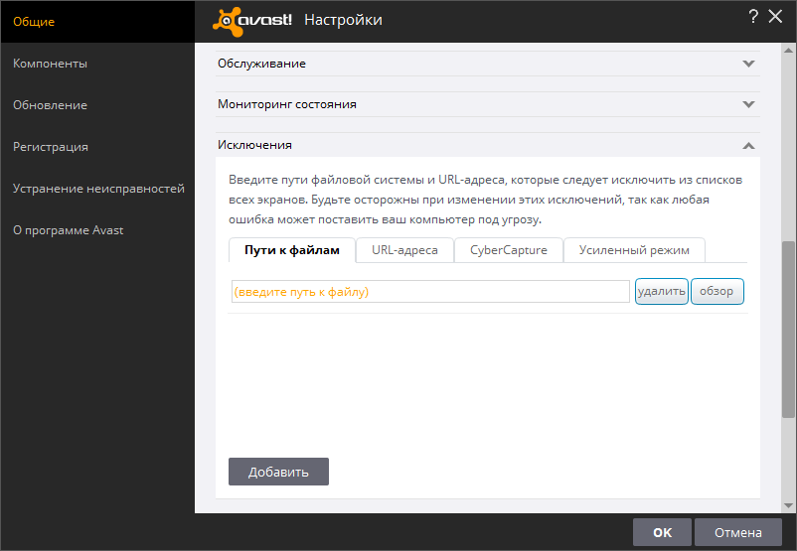Go to the Усиленный режим tab
Image resolution: width=797 pixels, height=551 pixels.
634,250
